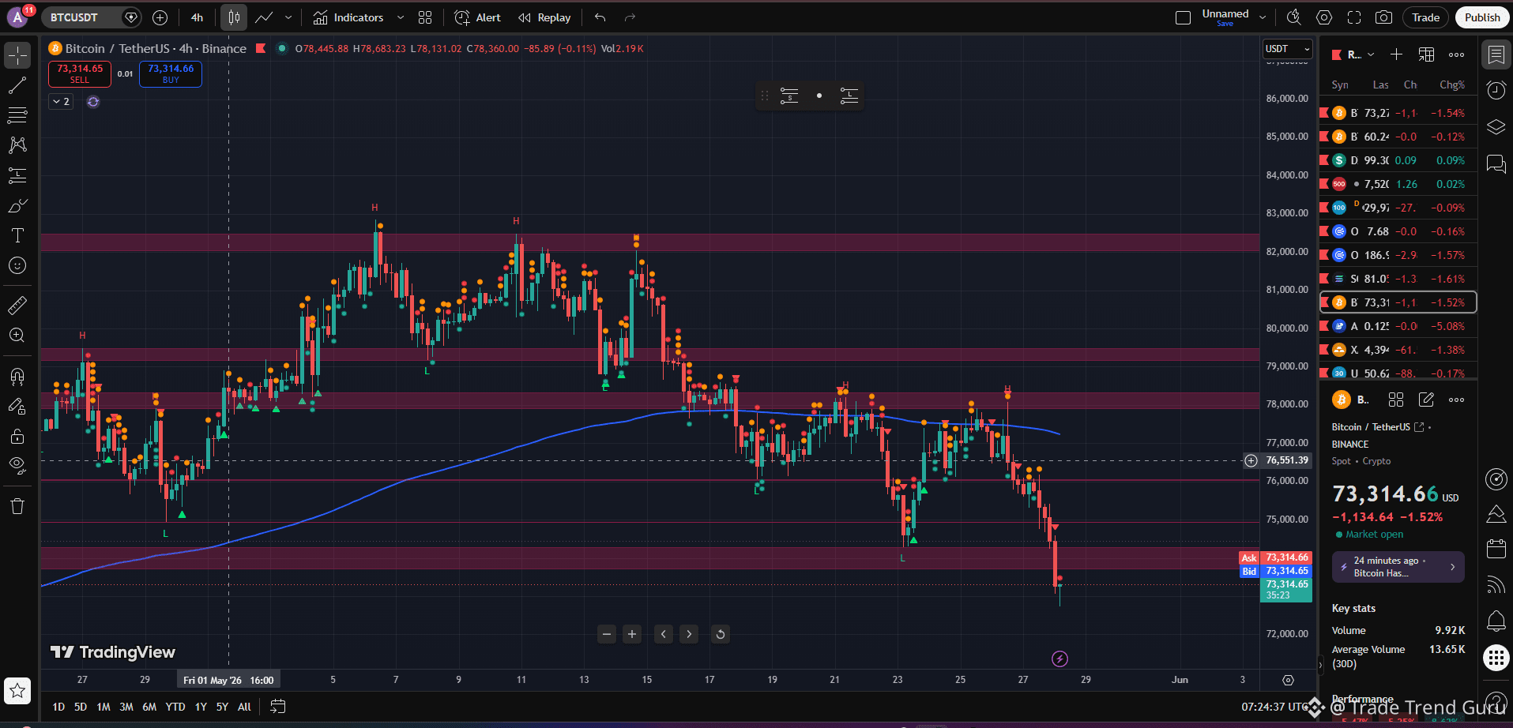Open the notifications bell panel
The image size is (1513, 728).
coord(1496,621)
